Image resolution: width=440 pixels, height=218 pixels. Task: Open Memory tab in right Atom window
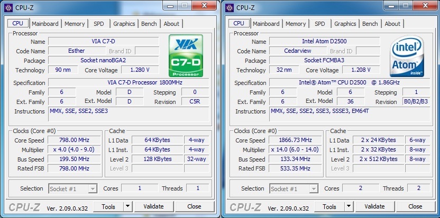click(x=296, y=24)
